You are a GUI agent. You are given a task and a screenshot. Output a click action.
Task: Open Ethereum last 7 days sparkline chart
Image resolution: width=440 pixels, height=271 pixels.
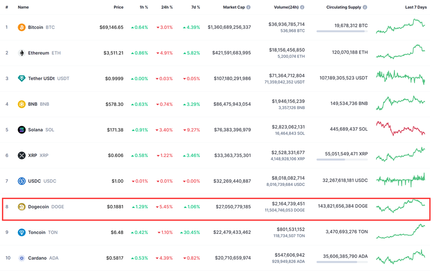400,51
